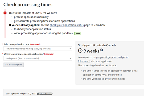Image resolution: width=147 pixels, height=96 pixels.
Task: Click the Study permit outside Canada heading
Action: (x=97, y=45)
